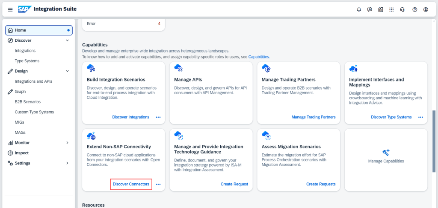The height and width of the screenshot is (208, 438).
Task: Toggle the hamburger navigation menu
Action: click(x=10, y=9)
